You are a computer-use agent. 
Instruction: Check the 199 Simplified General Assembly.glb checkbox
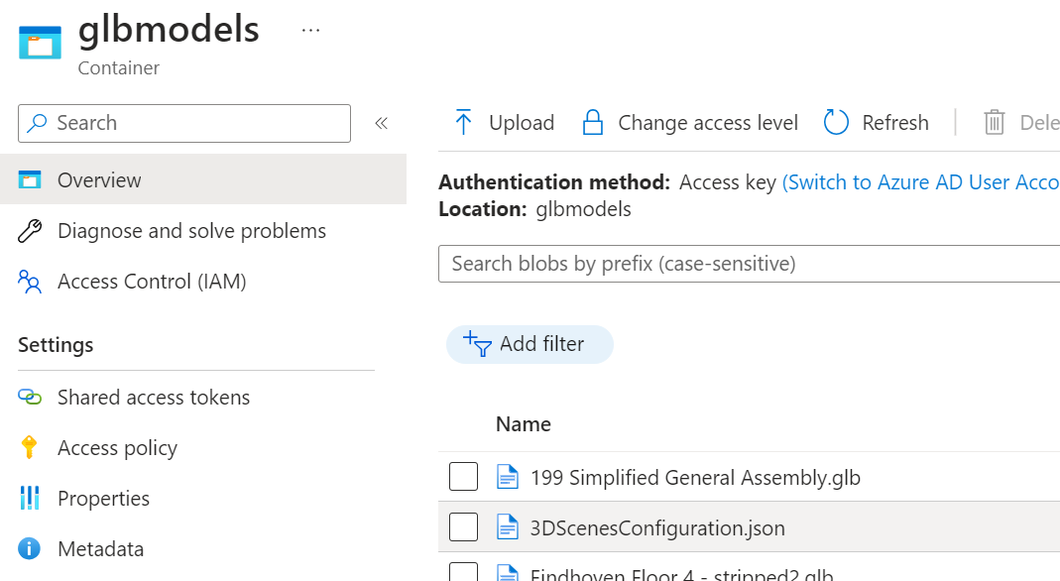(463, 477)
